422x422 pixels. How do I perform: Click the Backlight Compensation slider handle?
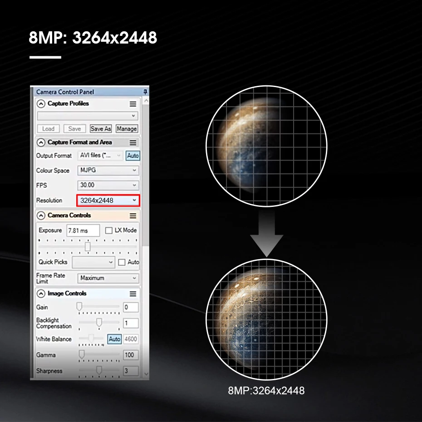tap(99, 322)
